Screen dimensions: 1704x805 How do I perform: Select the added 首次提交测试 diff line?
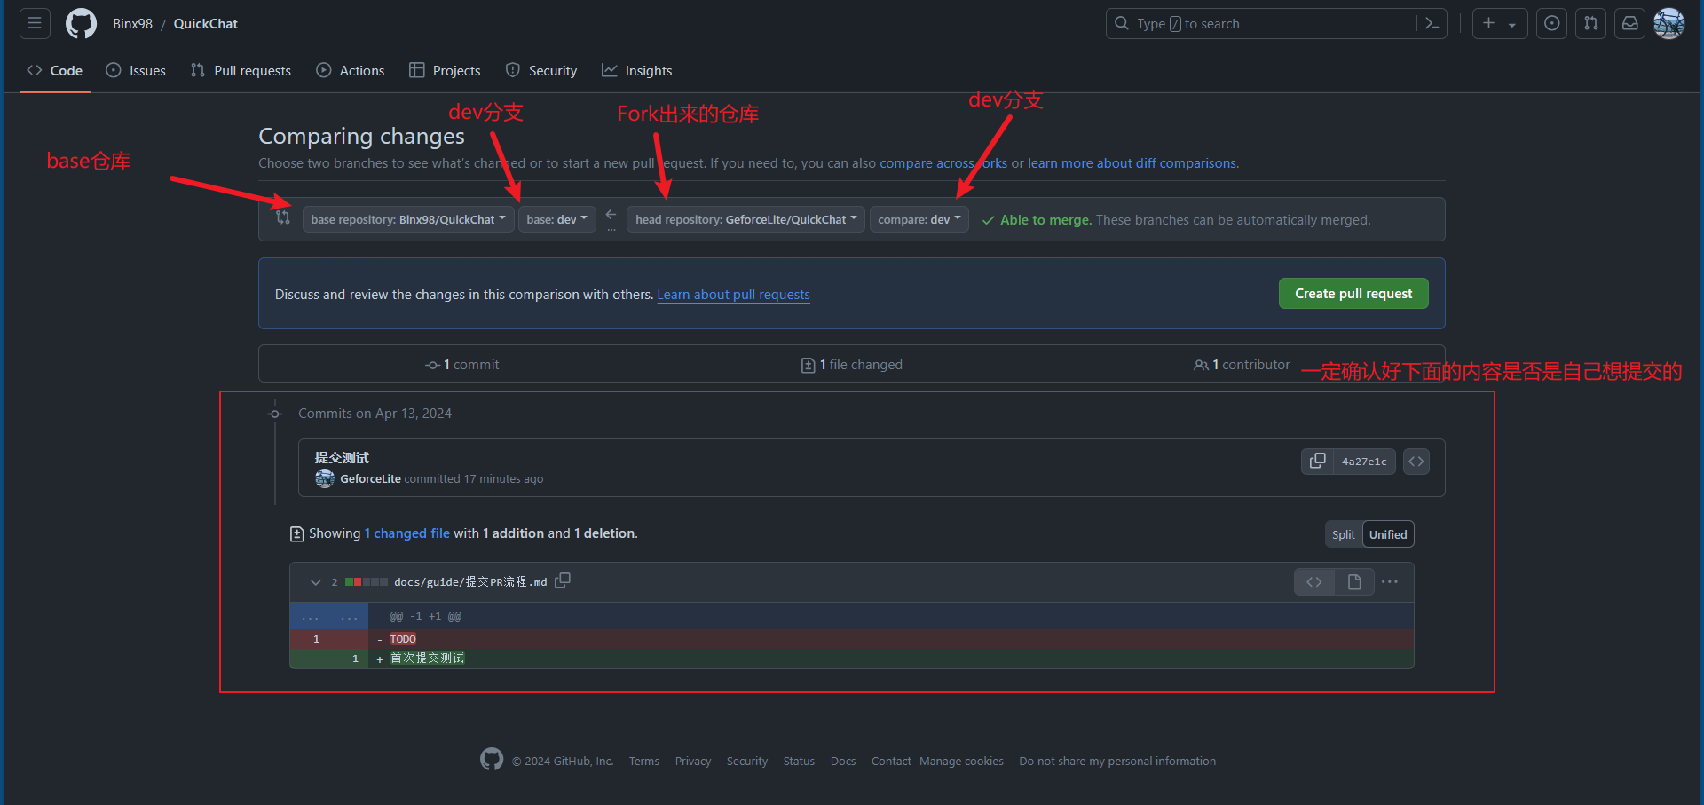[x=851, y=659]
